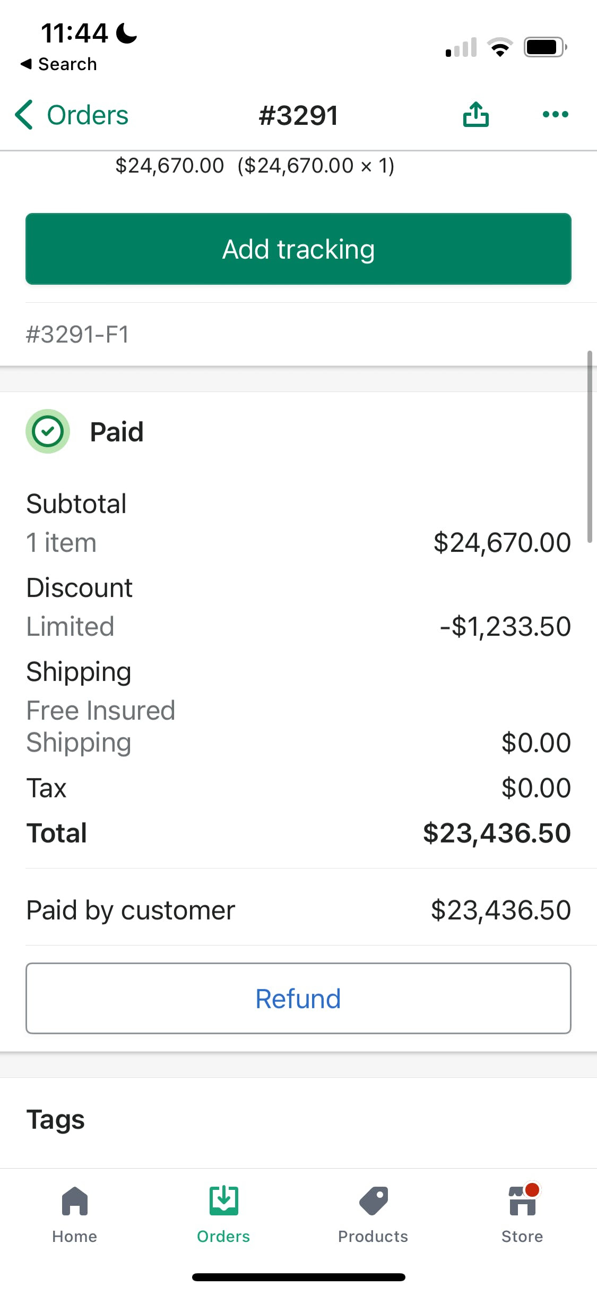Go back using the Orders link
Image resolution: width=597 pixels, height=1294 pixels.
coord(88,115)
